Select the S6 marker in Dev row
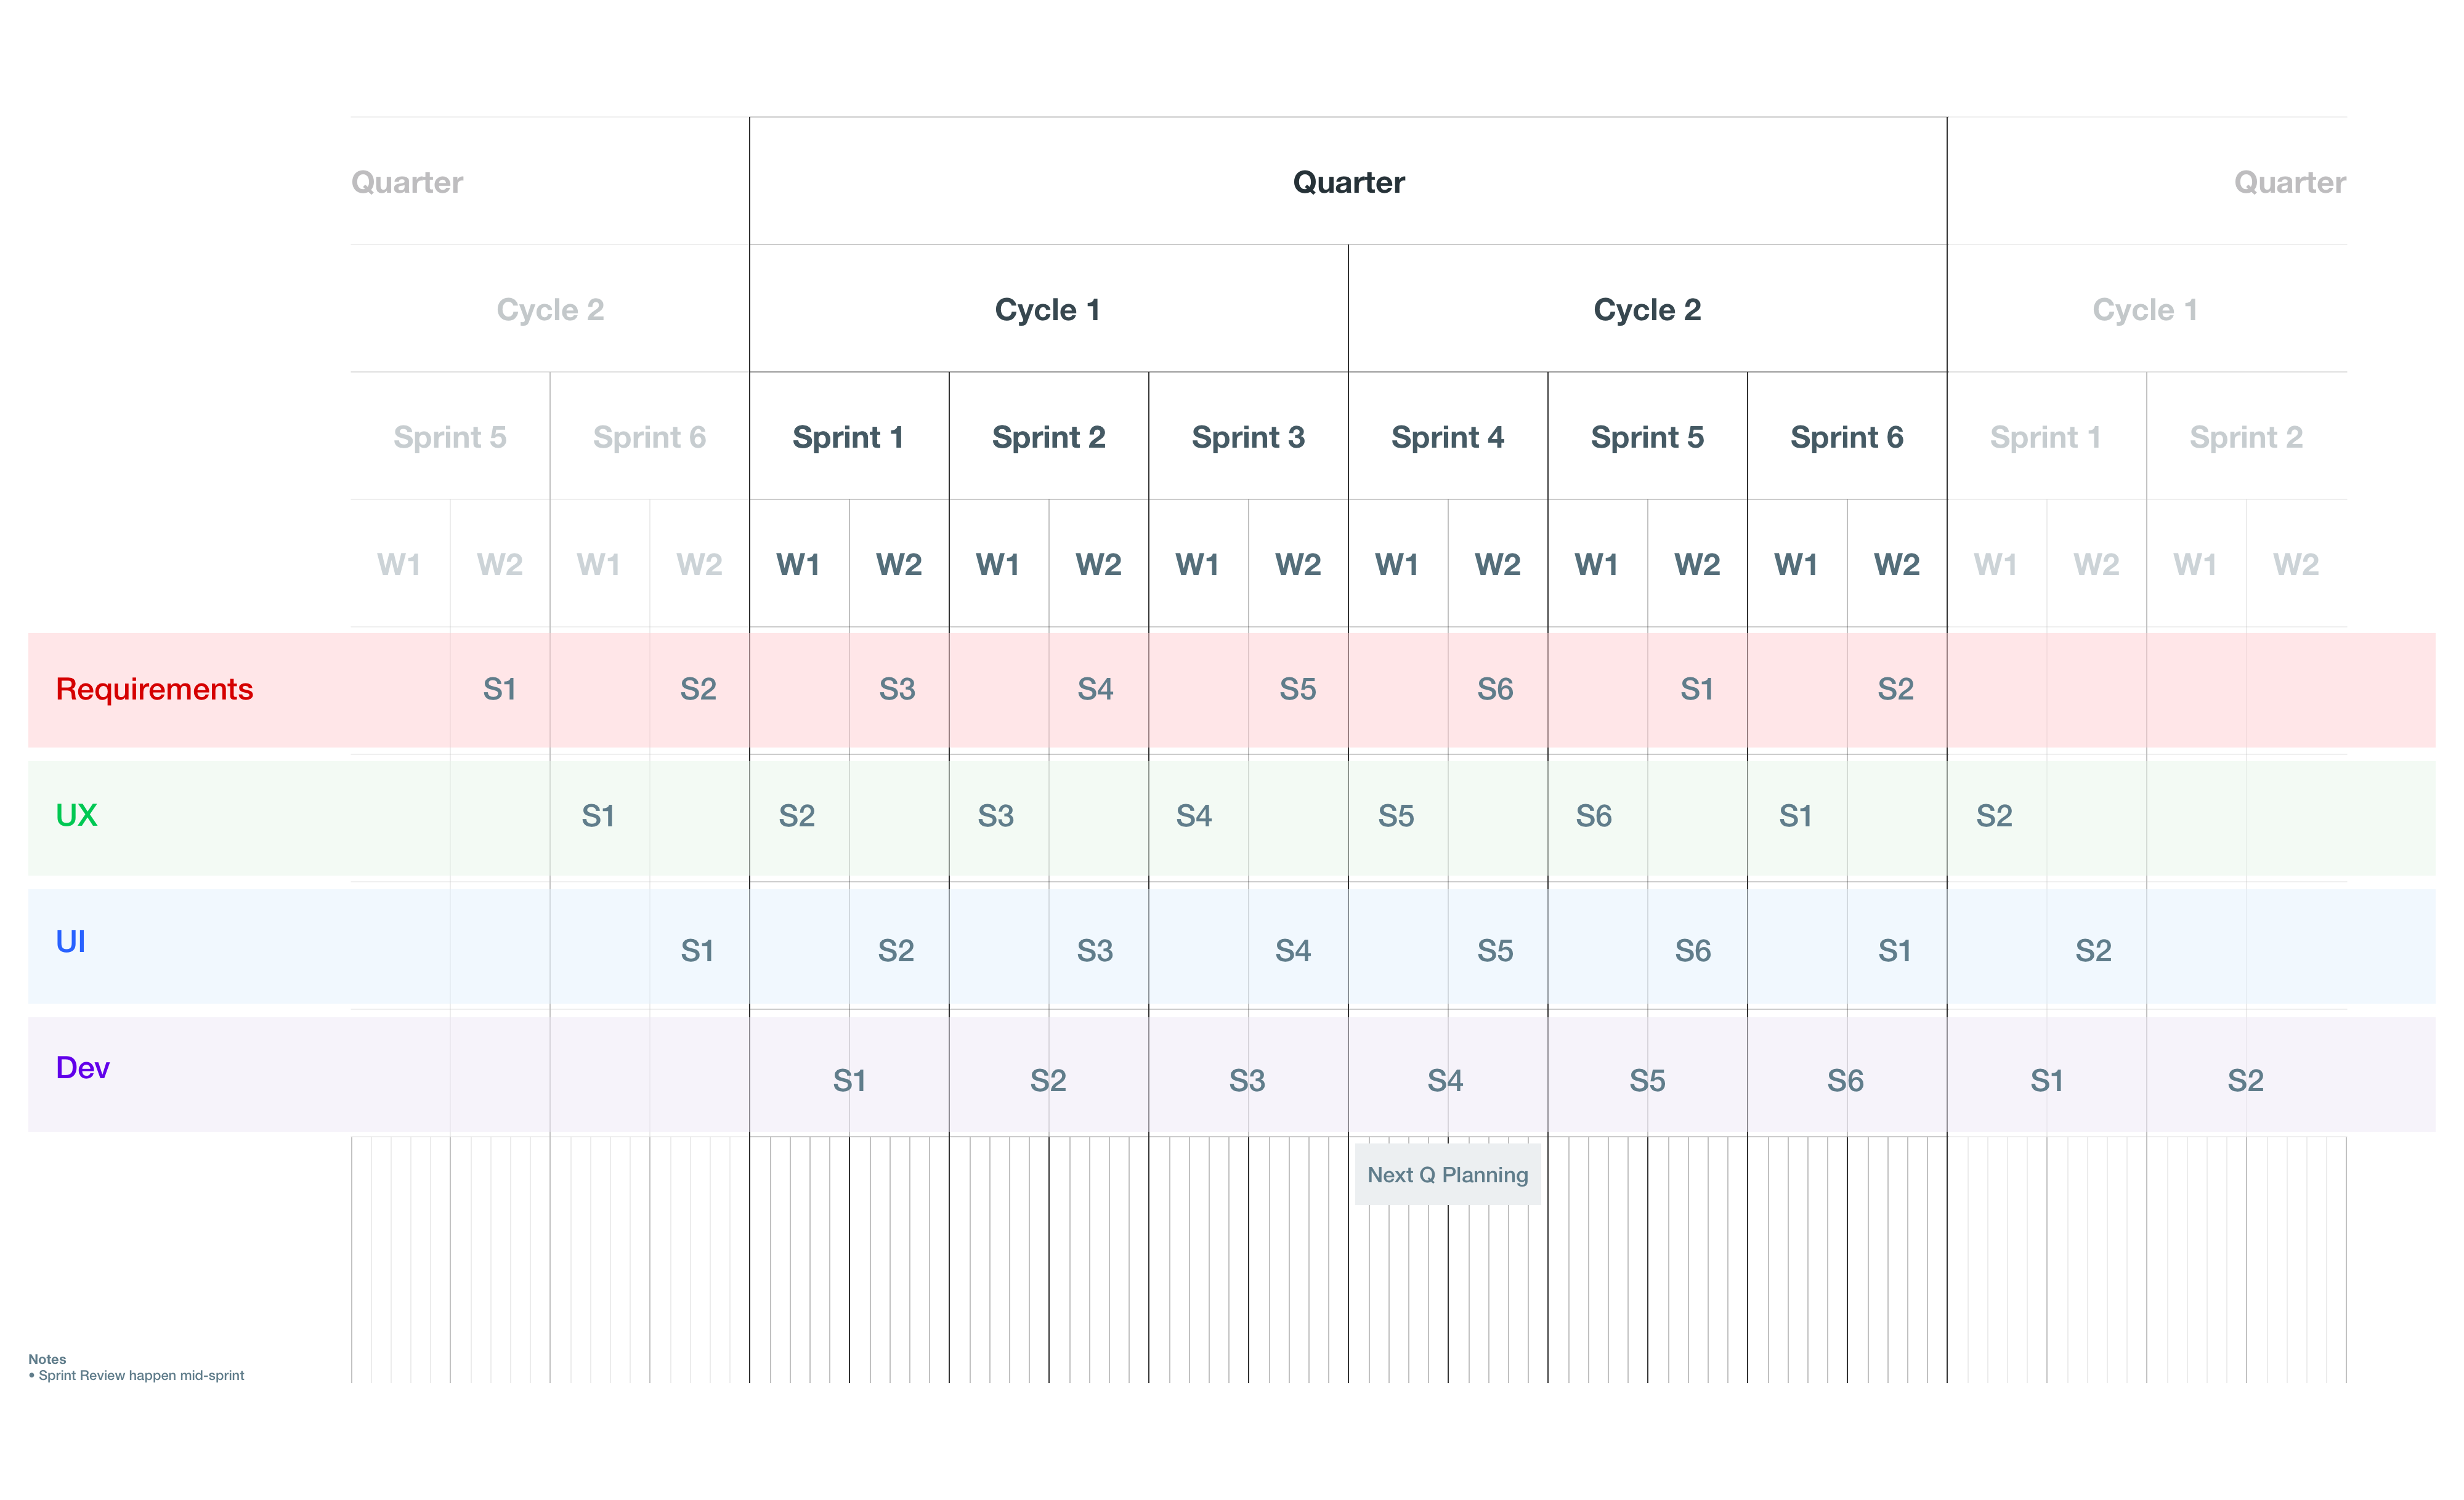This screenshot has width=2464, height=1500. 1845,1081
